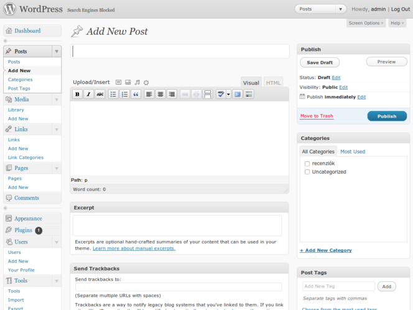
Task: Toggle fullscreen editing mode icon
Action: click(x=238, y=94)
